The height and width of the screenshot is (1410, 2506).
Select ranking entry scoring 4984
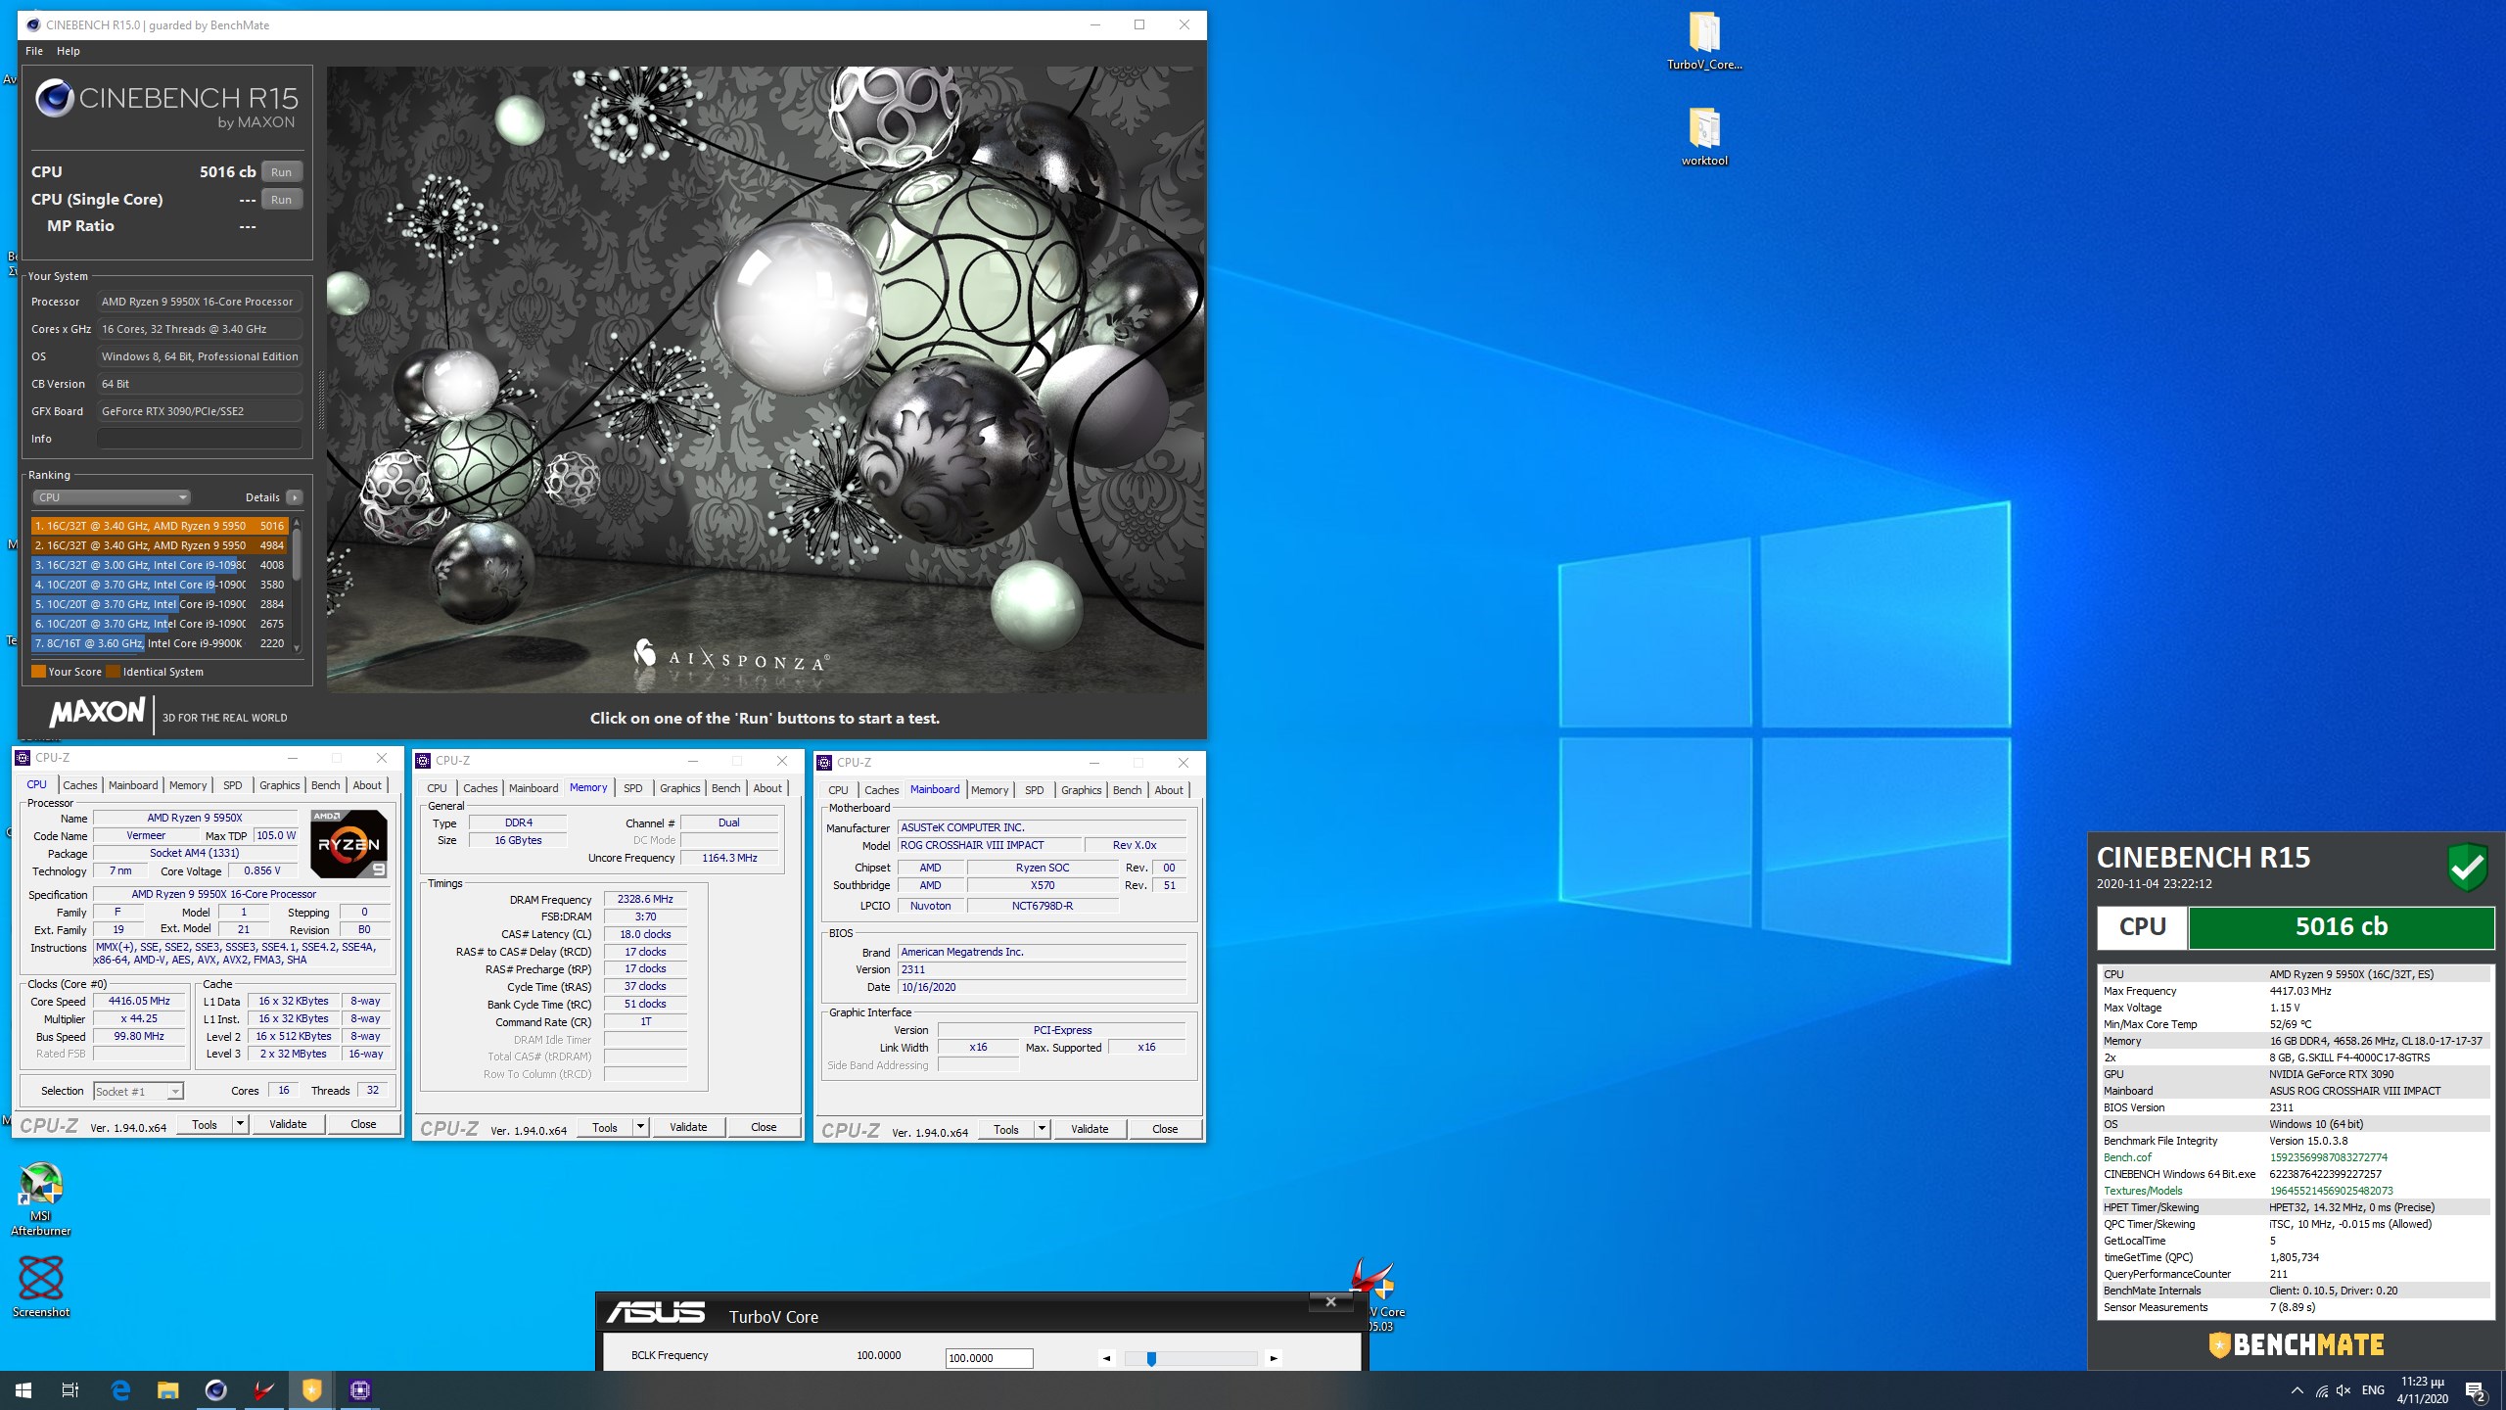point(160,545)
